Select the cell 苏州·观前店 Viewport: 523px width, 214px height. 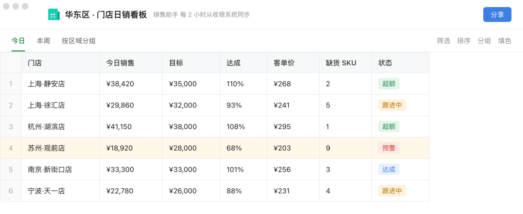click(61, 148)
